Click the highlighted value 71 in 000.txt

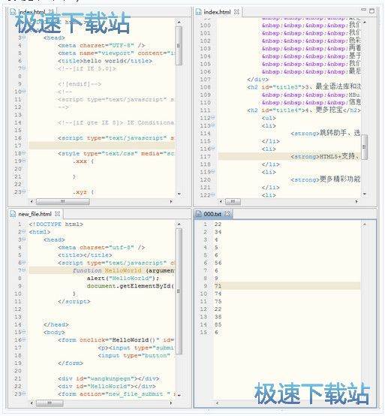tap(218, 286)
